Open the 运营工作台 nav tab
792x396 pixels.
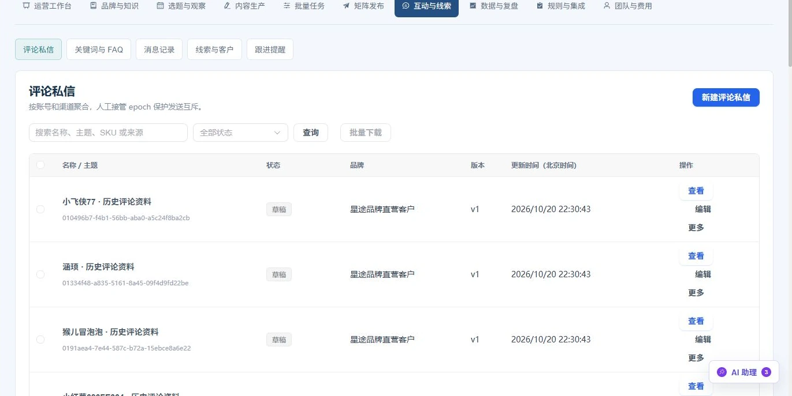coord(47,6)
